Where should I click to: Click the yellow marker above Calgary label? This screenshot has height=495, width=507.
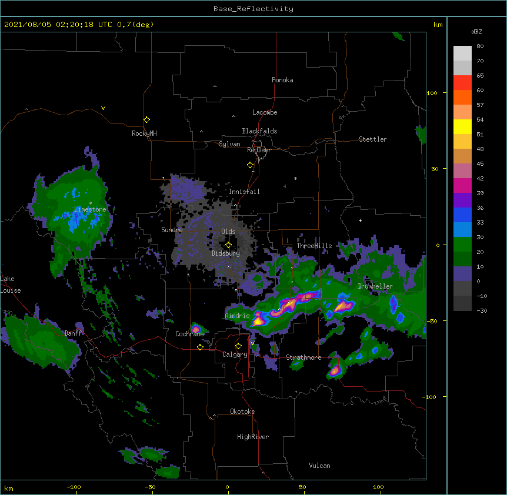[238, 346]
